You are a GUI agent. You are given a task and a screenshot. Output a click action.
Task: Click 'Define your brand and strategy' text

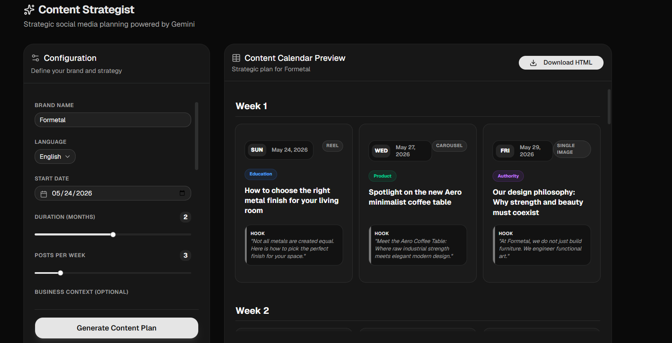(76, 71)
